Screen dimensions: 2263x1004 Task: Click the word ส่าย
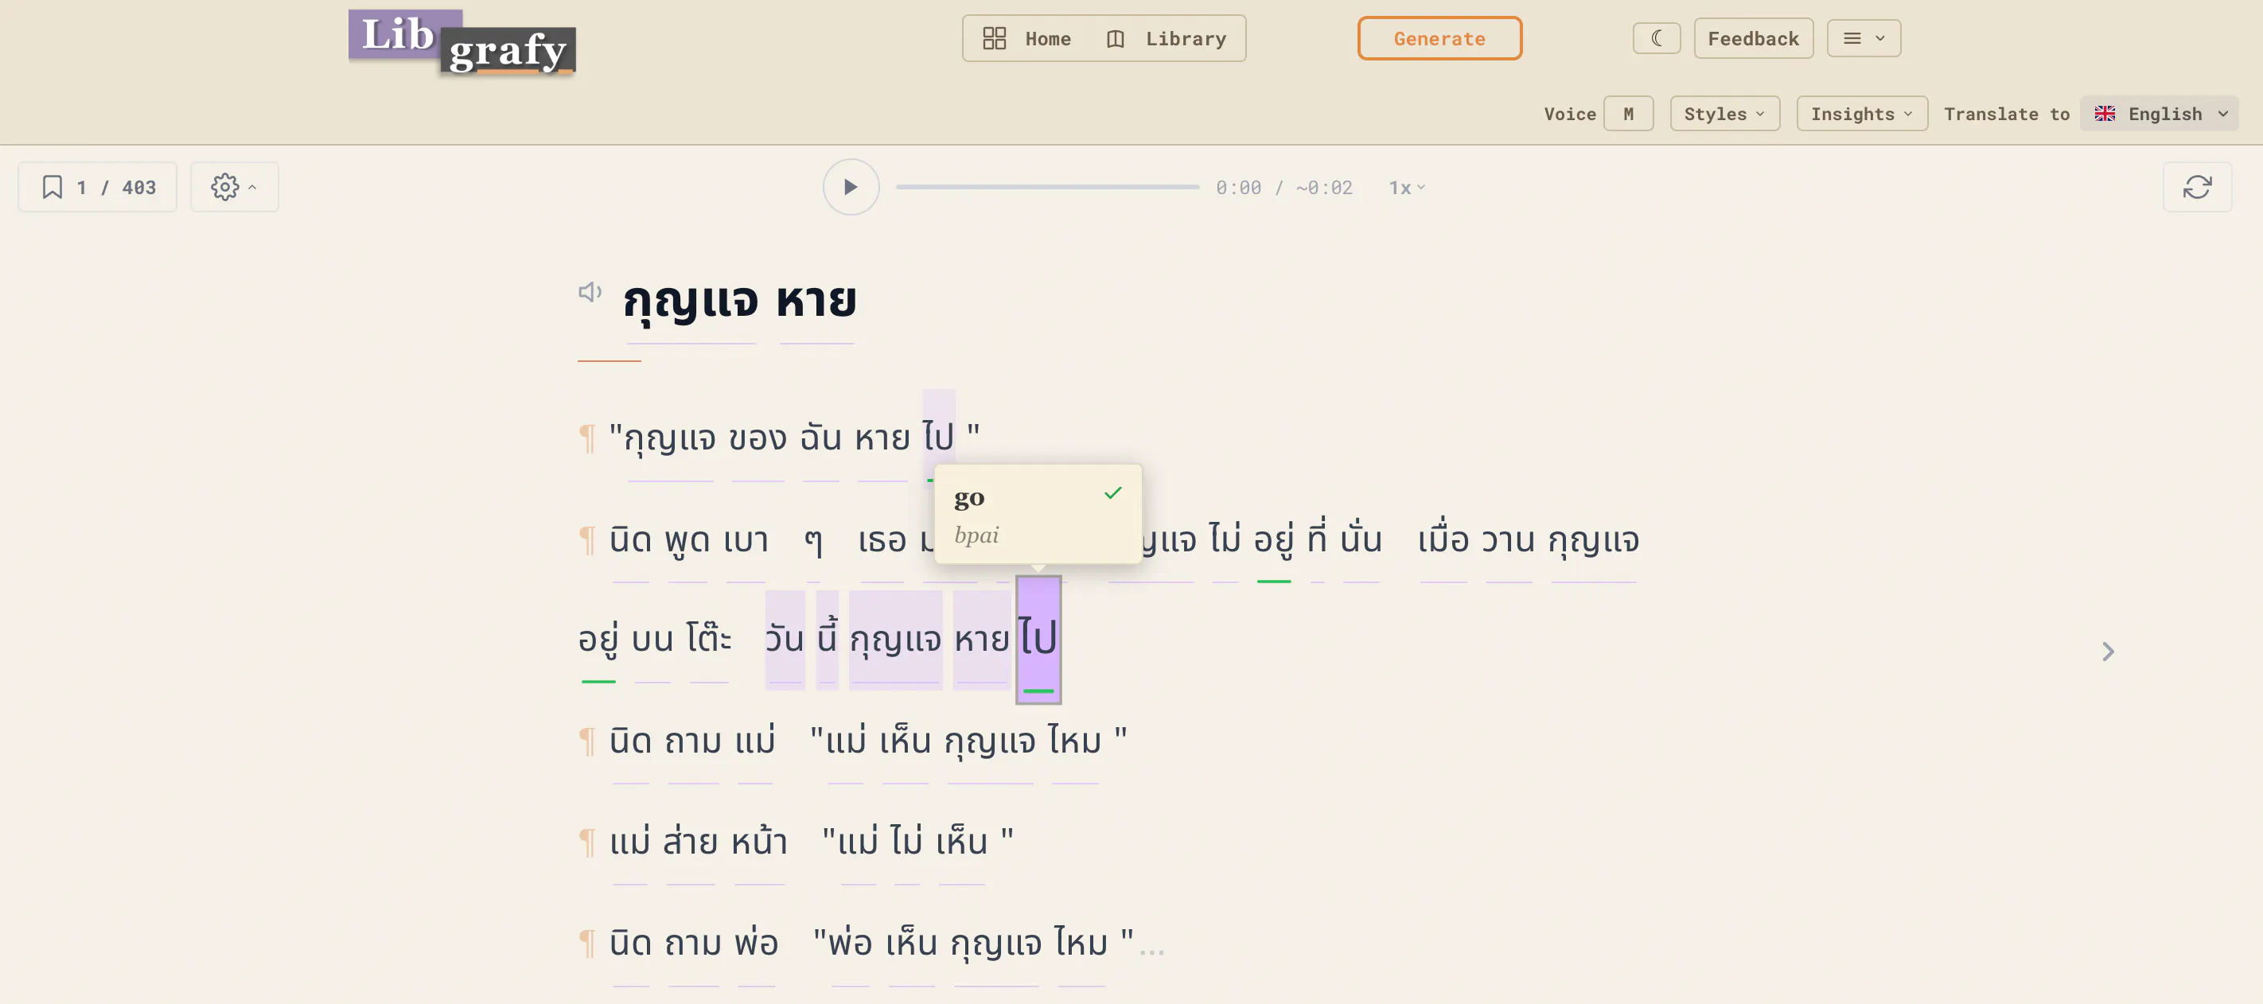click(690, 842)
